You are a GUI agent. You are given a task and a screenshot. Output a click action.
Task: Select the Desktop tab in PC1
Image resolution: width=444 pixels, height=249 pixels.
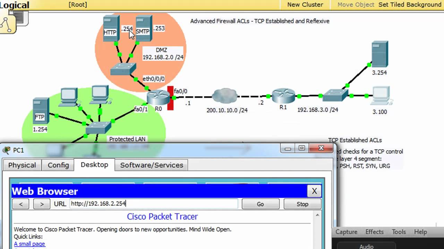click(x=94, y=165)
